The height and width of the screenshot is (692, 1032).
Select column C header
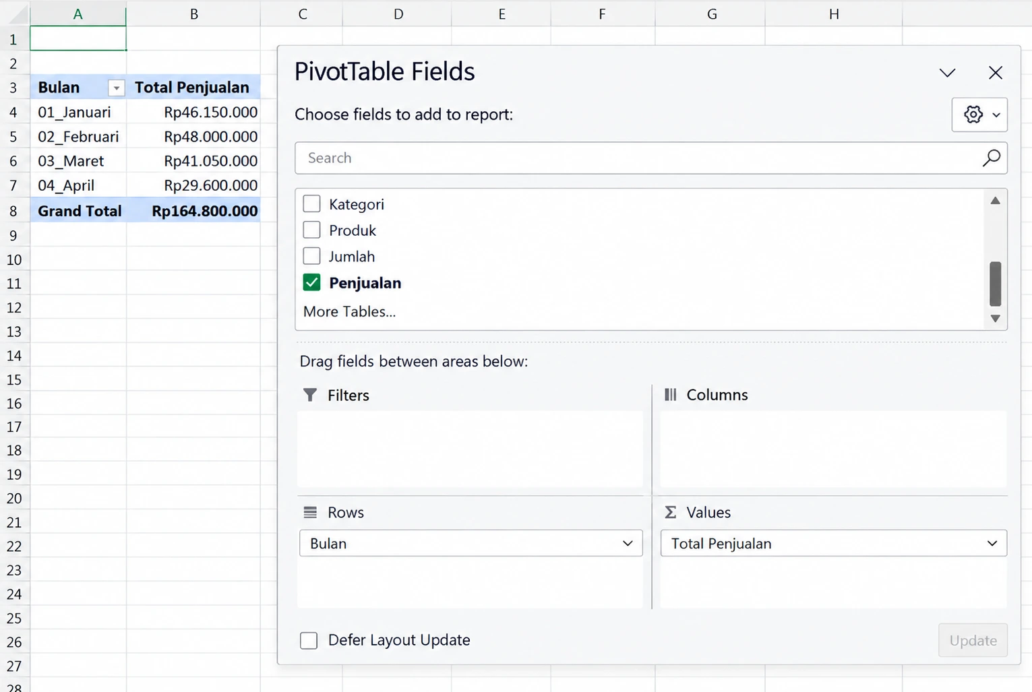[x=302, y=13]
